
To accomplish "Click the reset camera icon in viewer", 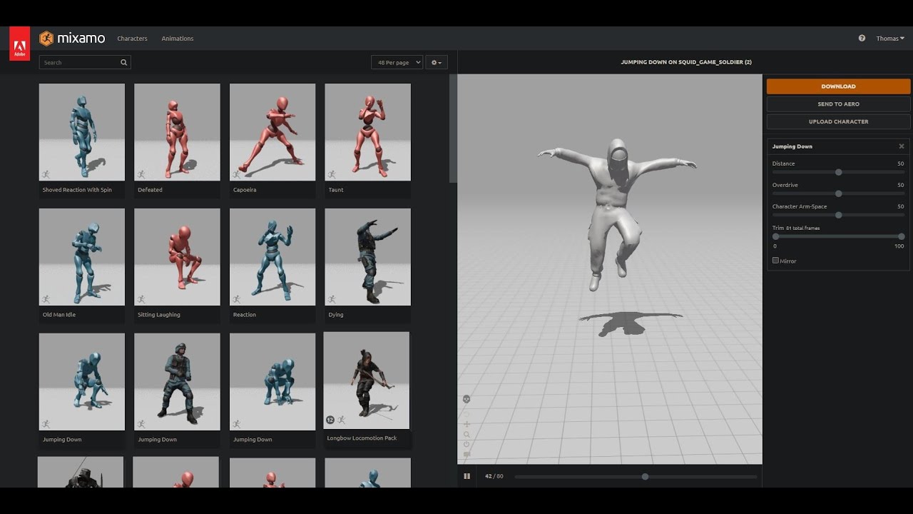I will [466, 444].
